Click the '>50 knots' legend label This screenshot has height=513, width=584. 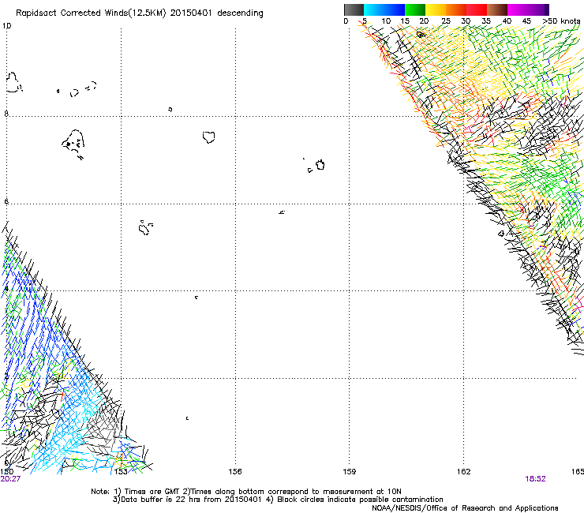click(x=561, y=21)
